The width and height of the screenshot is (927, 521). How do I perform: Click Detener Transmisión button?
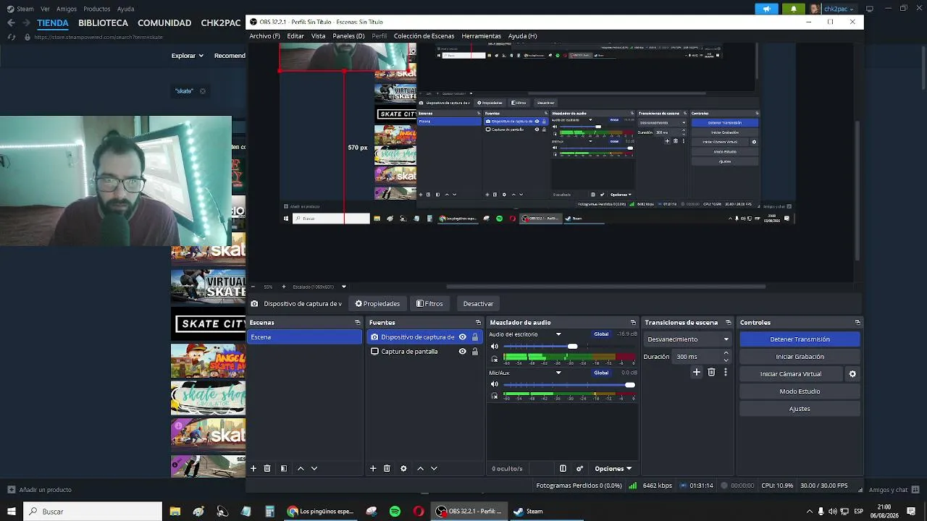800,339
